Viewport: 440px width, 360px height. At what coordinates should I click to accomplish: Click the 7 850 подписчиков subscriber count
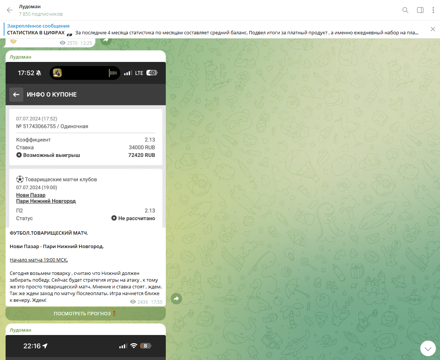coord(41,14)
